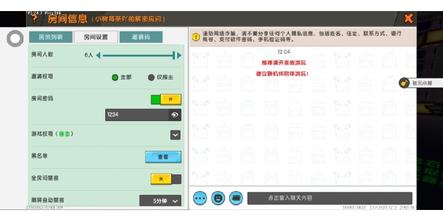Click the keyboard icon beside chat input
Viewport: 443px width, 221px height.
click(236, 197)
